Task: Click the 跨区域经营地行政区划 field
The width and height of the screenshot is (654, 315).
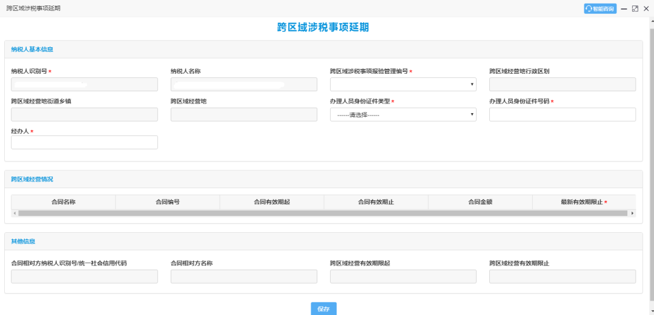Action: pos(562,85)
